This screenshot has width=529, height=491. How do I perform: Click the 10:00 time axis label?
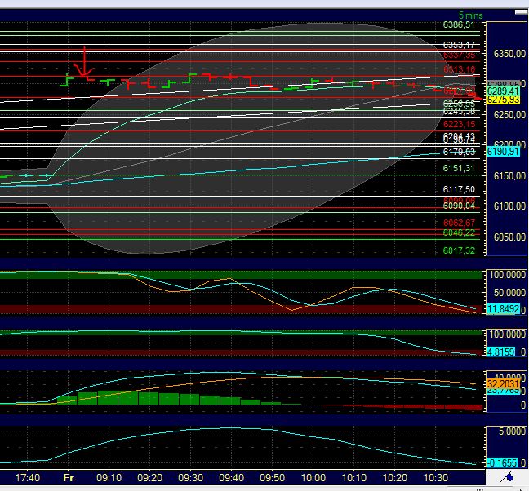tap(313, 478)
